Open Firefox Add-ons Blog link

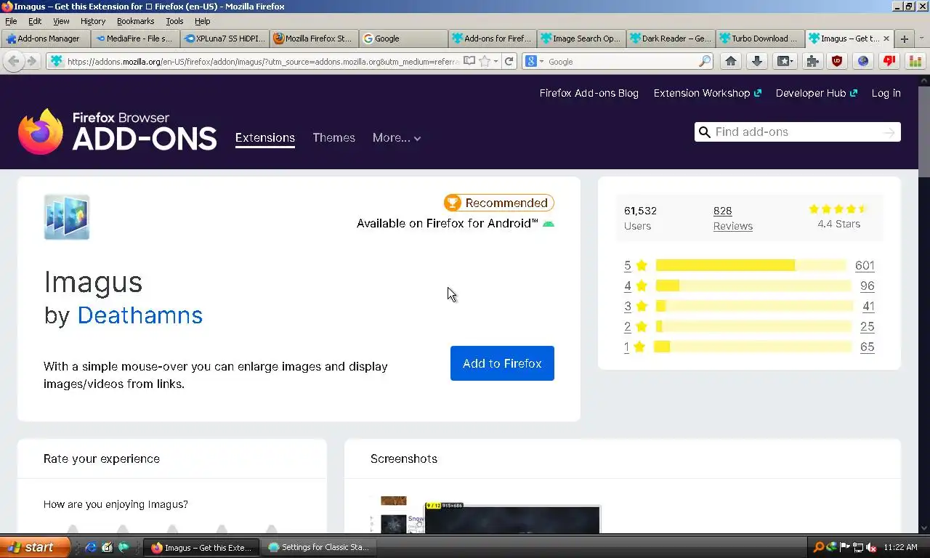(589, 93)
